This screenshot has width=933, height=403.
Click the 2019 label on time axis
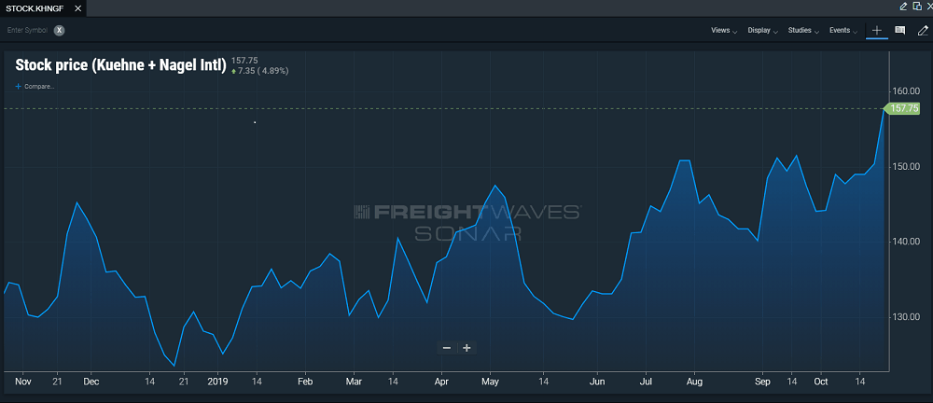(x=218, y=381)
